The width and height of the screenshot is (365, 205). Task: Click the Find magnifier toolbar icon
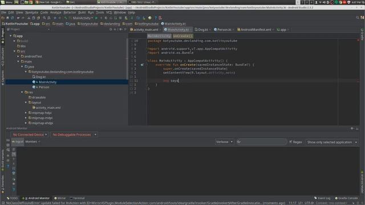click(x=44, y=18)
